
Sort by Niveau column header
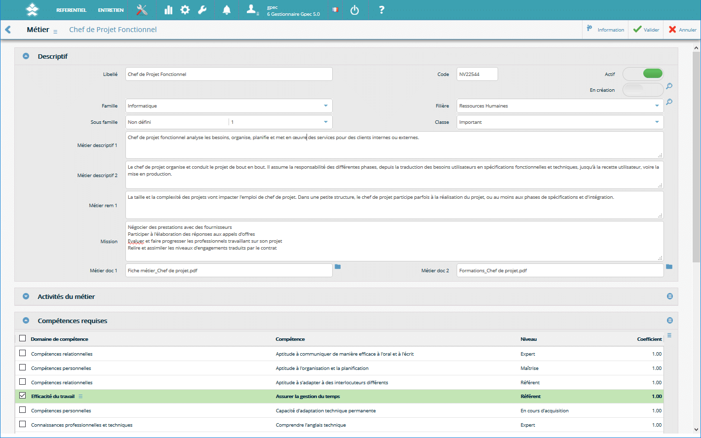click(x=529, y=339)
